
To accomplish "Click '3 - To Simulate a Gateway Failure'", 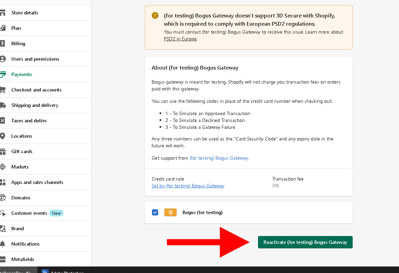I will pyautogui.click(x=200, y=127).
